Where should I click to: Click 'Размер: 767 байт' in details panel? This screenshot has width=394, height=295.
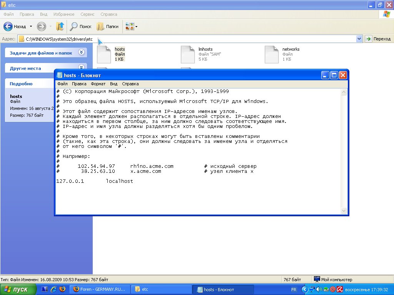[x=27, y=115]
